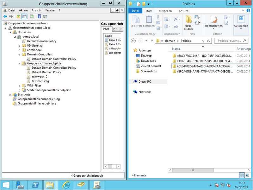Image resolution: width=253 pixels, height=190 pixels.
Task: Click the Explorer horizontal scrollbar thumb
Action: click(x=193, y=170)
